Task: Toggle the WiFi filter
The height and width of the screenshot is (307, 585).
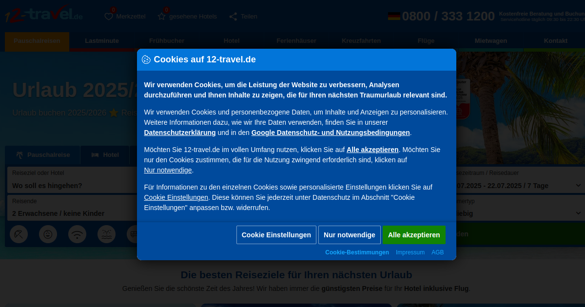Action: point(77,234)
